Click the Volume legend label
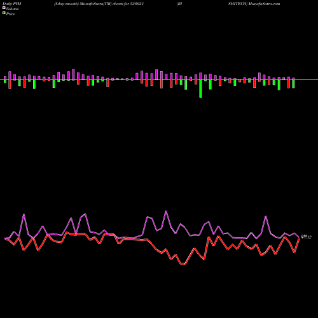The width and height of the screenshot is (318, 318). (12, 9)
